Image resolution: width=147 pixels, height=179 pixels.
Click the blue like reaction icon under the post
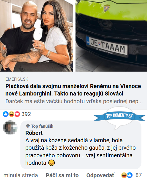point(6,114)
